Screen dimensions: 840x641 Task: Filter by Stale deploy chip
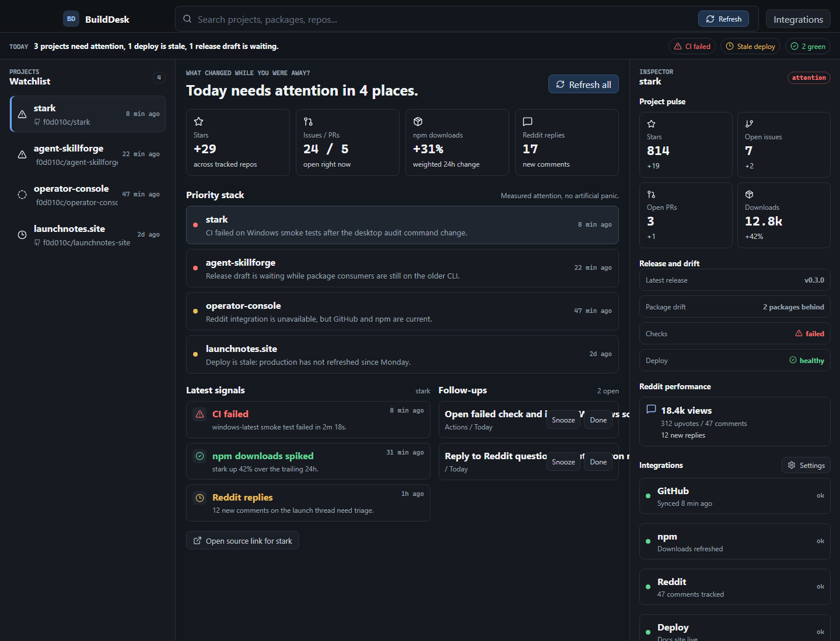(x=751, y=46)
